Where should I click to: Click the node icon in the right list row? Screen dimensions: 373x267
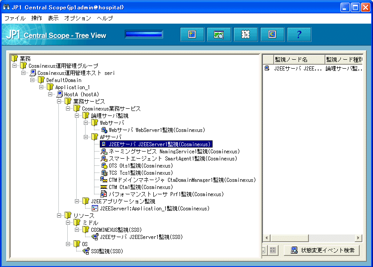pos(267,69)
